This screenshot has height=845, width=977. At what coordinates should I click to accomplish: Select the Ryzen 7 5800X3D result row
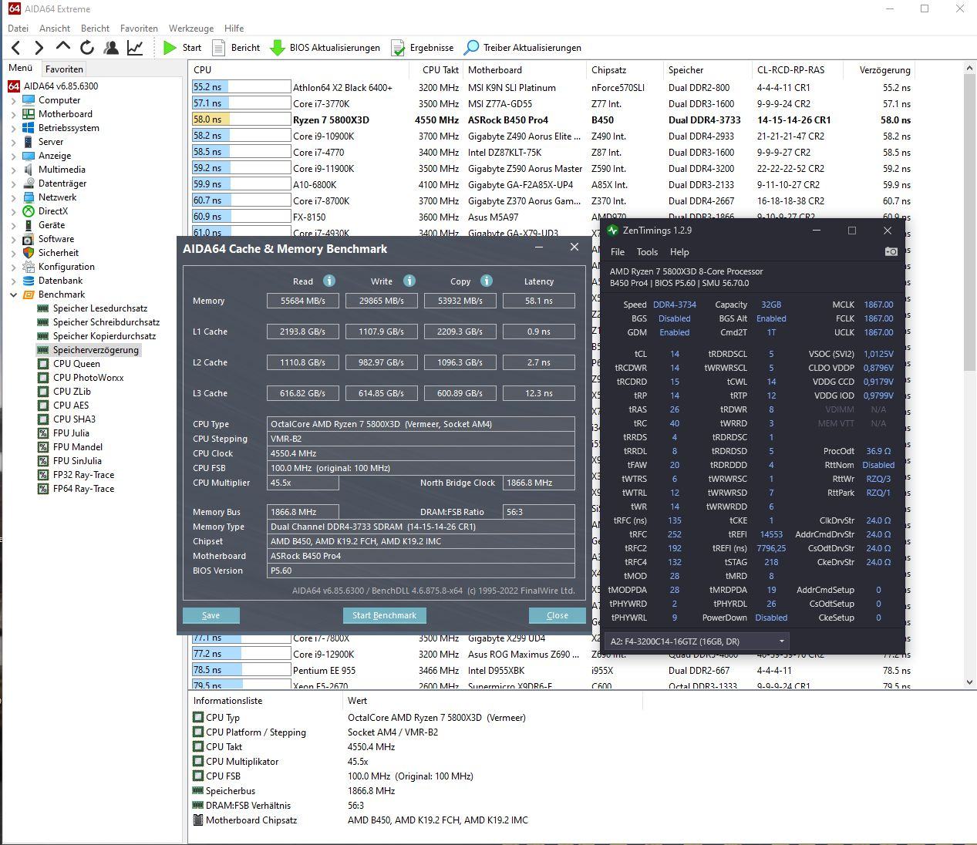552,120
